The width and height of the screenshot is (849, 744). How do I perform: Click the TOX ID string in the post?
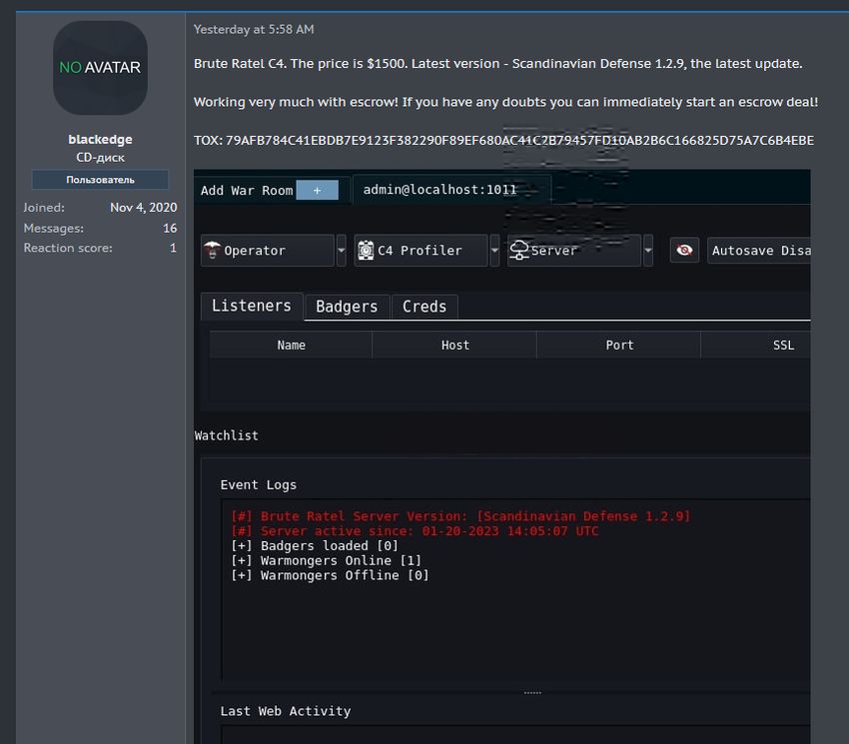519,140
